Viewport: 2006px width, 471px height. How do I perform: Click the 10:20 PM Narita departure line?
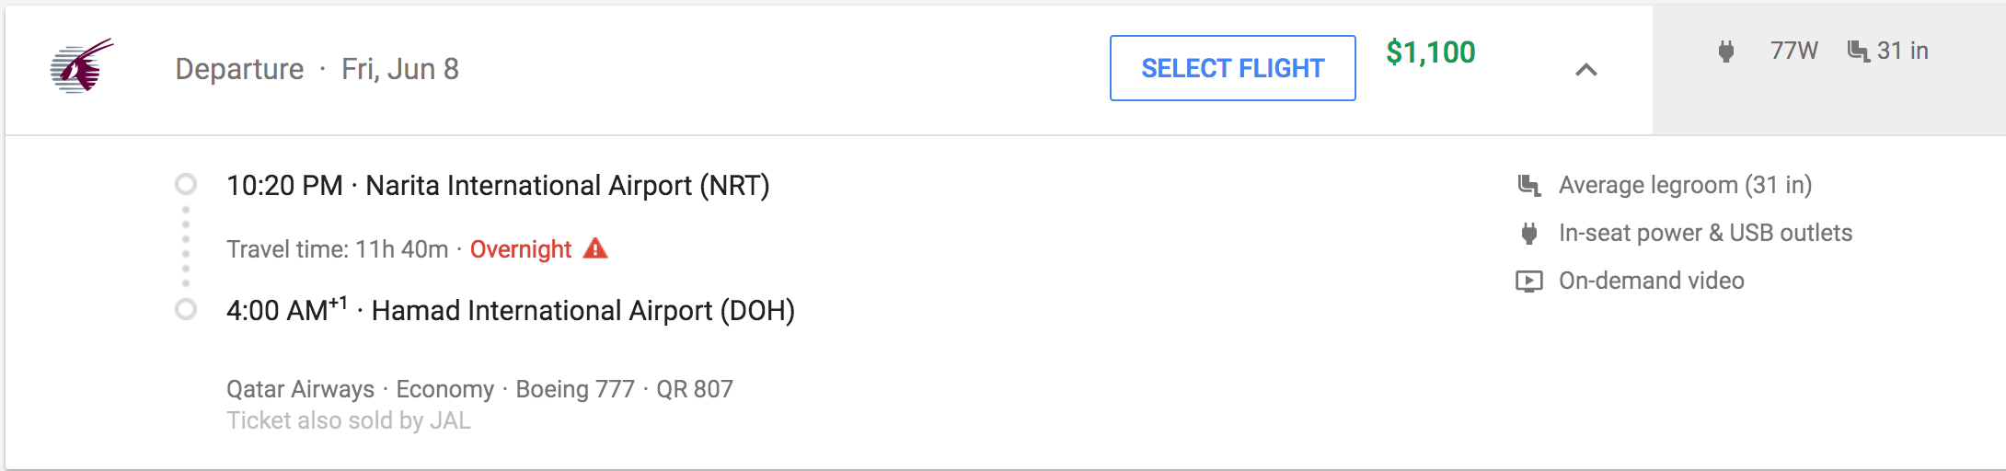click(x=498, y=186)
